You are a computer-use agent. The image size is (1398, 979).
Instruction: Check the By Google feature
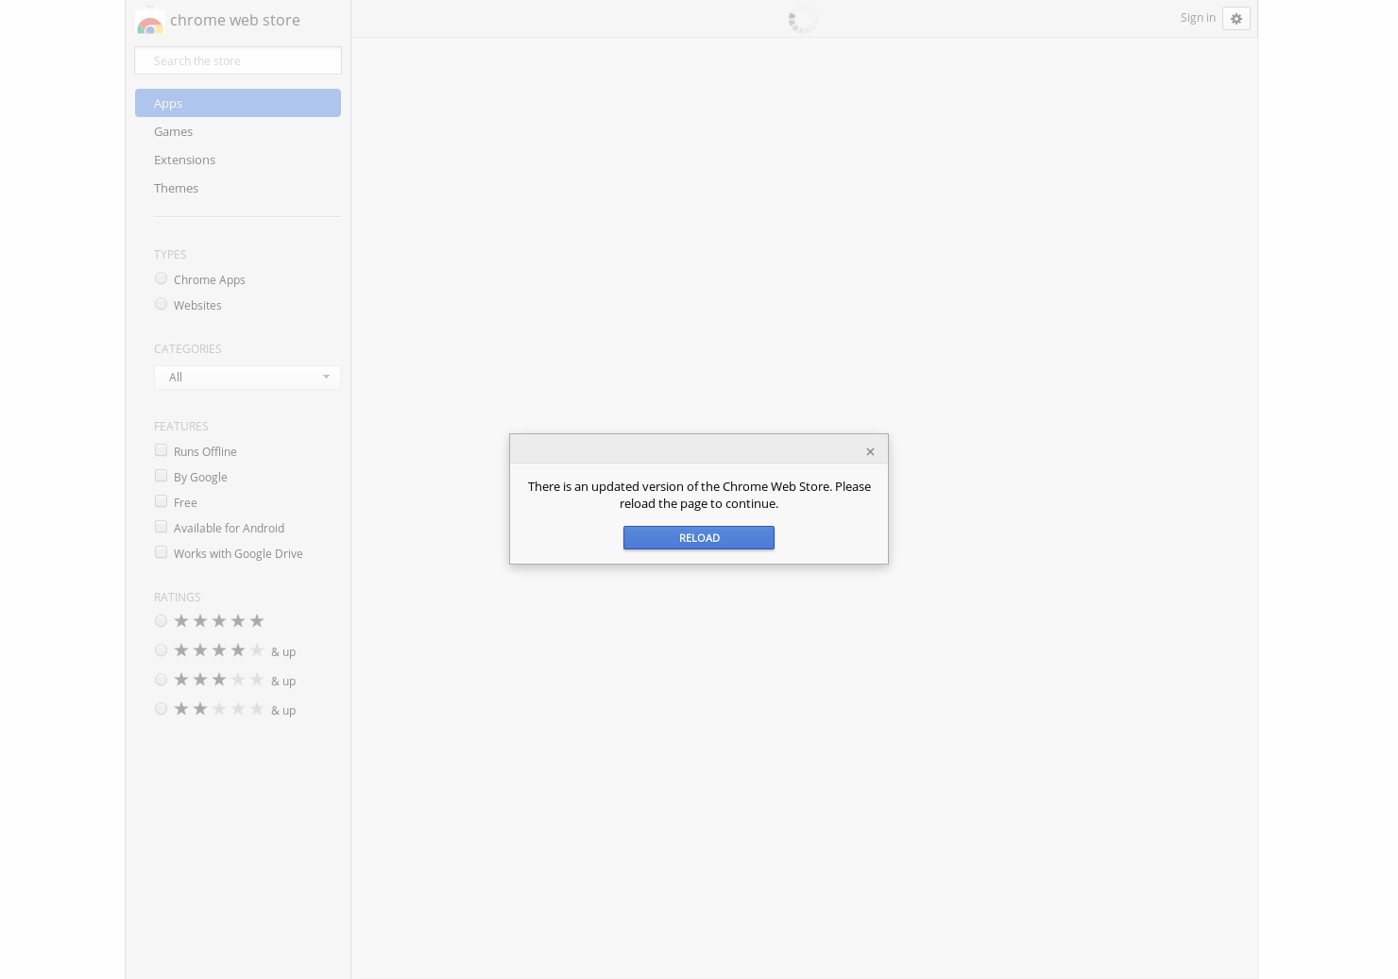click(161, 476)
